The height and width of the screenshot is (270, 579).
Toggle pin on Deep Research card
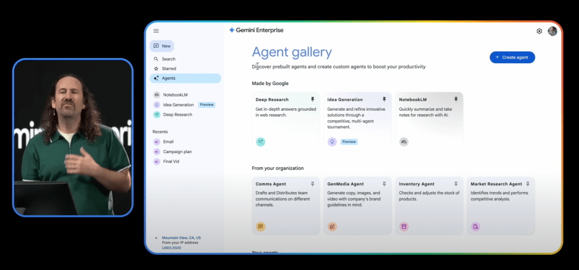[312, 99]
